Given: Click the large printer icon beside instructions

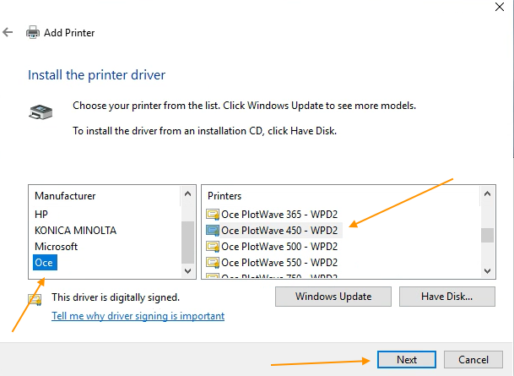Looking at the screenshot, I should pyautogui.click(x=41, y=112).
